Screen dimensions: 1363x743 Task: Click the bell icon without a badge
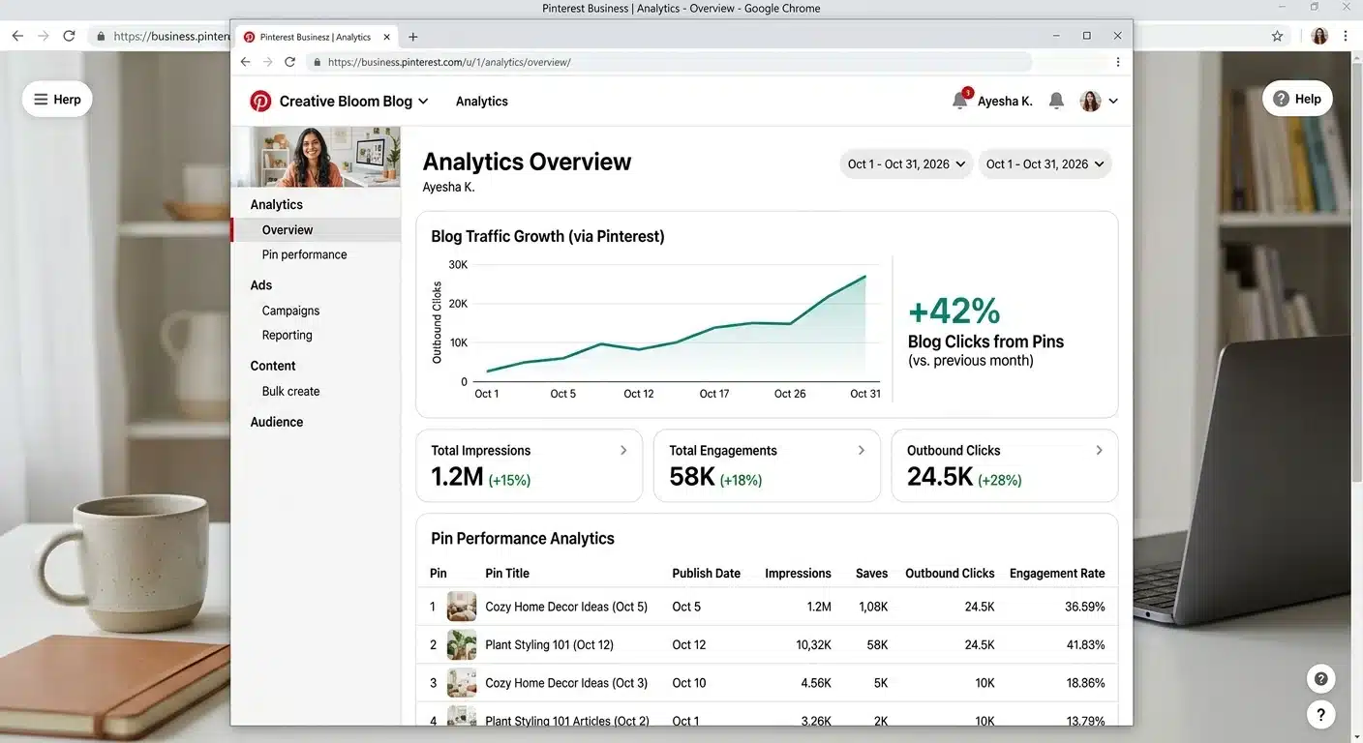[1057, 101]
